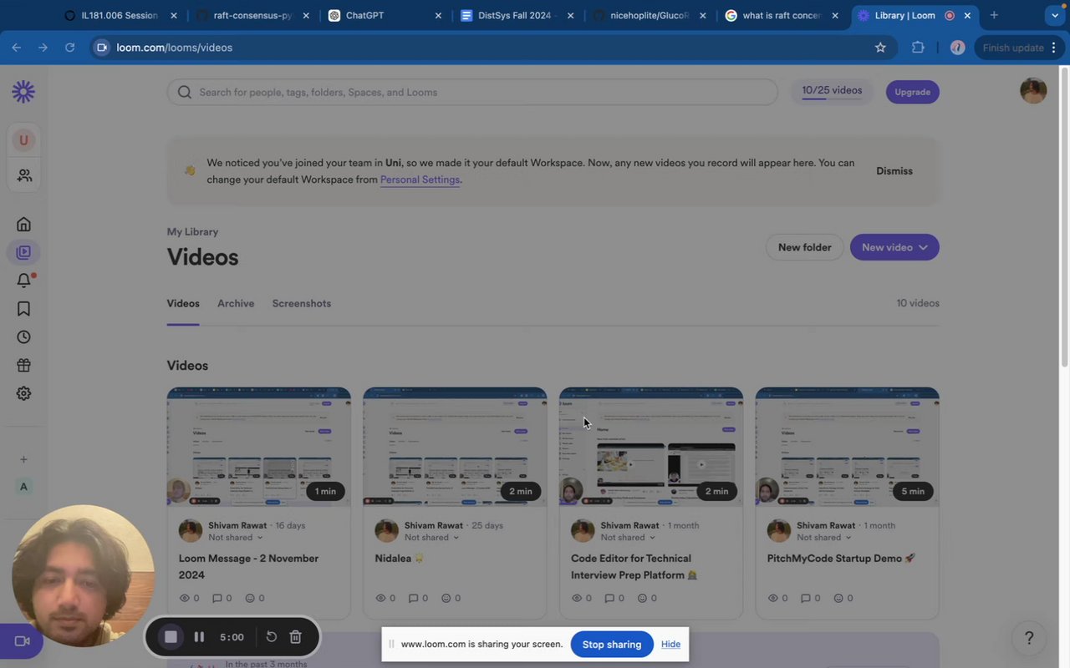Image resolution: width=1070 pixels, height=668 pixels.
Task: Open the Loom Message - 2 November 2024 thumbnail
Action: click(x=258, y=447)
